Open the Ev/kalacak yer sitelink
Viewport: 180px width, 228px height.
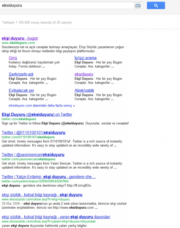point(21,90)
